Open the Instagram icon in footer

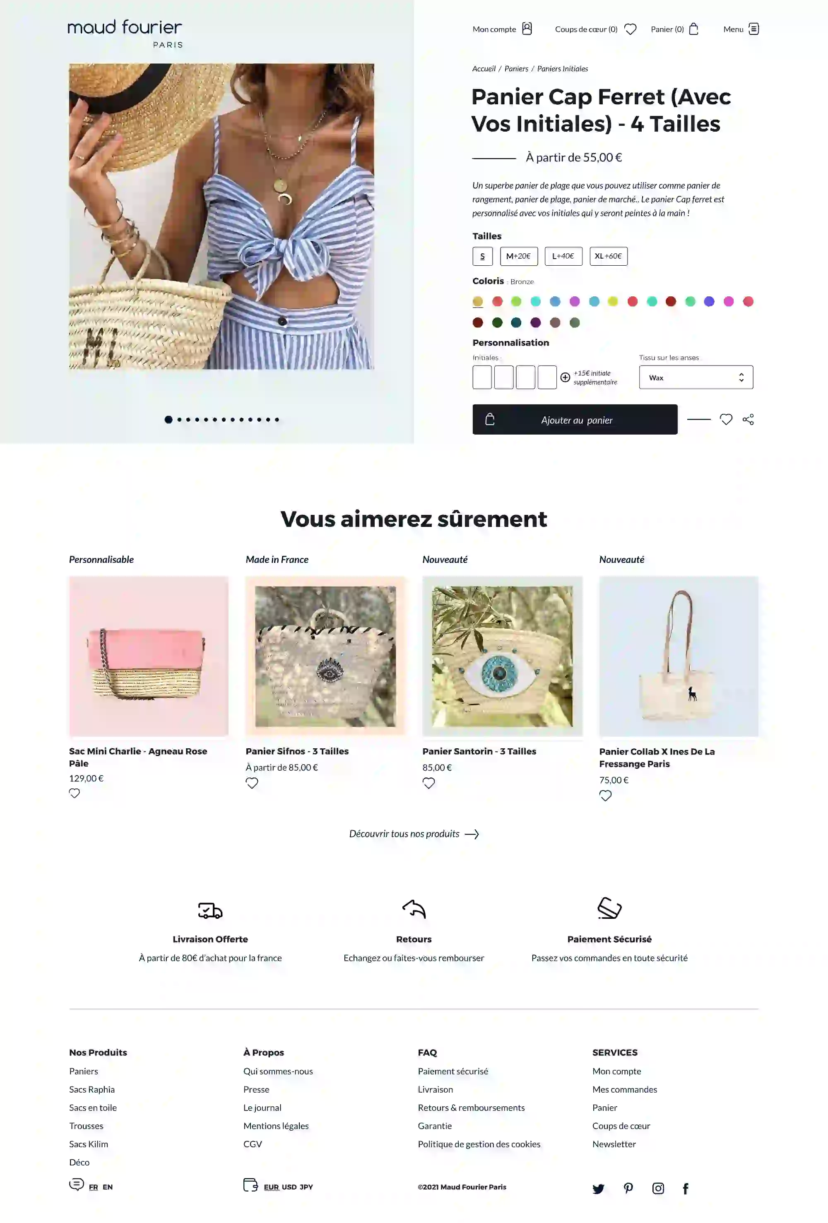(x=658, y=1188)
